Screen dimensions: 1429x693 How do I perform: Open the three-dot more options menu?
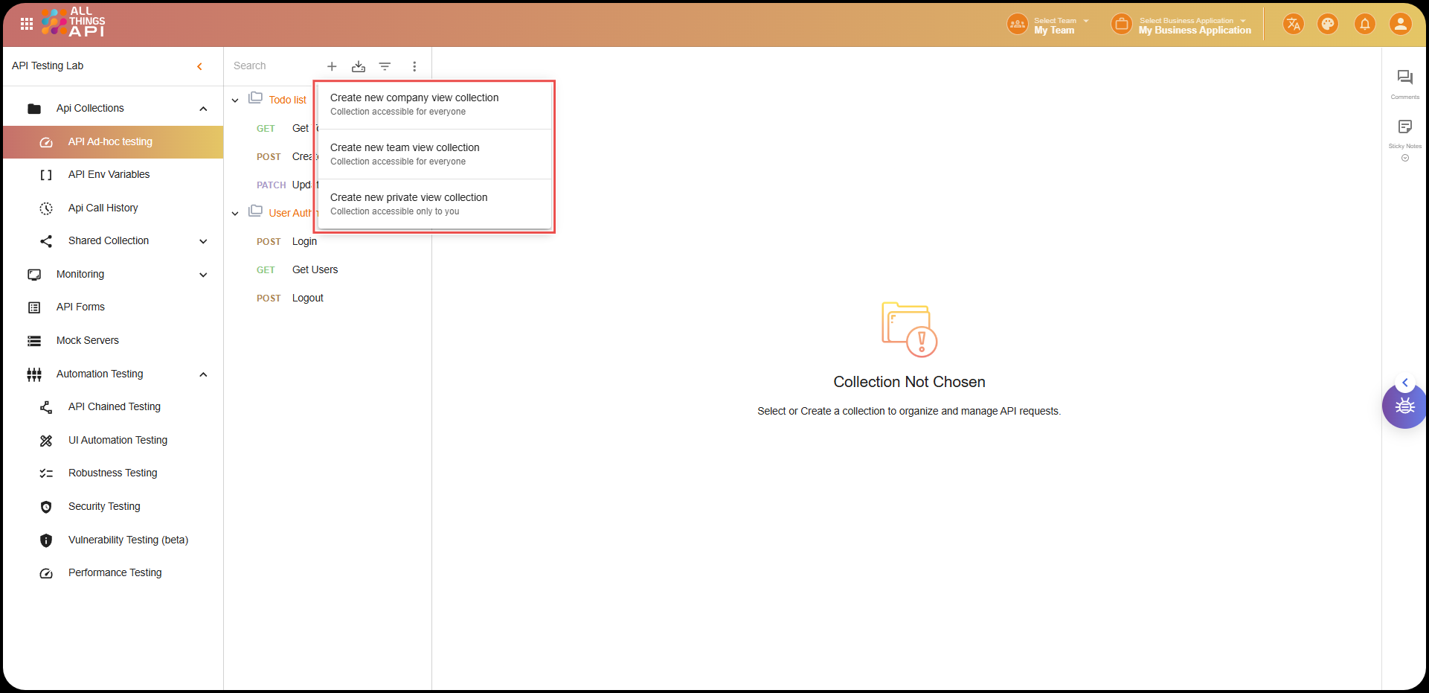(414, 66)
